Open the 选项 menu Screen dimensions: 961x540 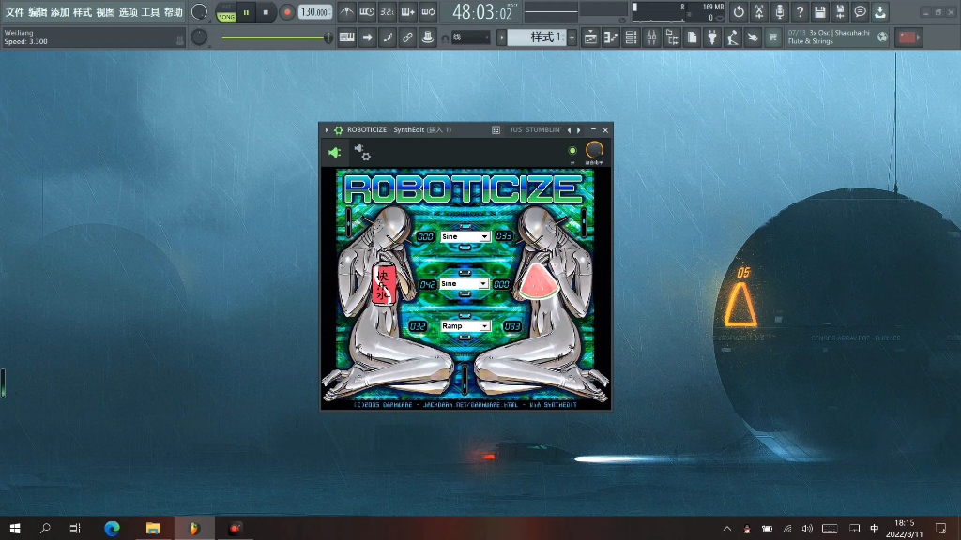click(128, 12)
